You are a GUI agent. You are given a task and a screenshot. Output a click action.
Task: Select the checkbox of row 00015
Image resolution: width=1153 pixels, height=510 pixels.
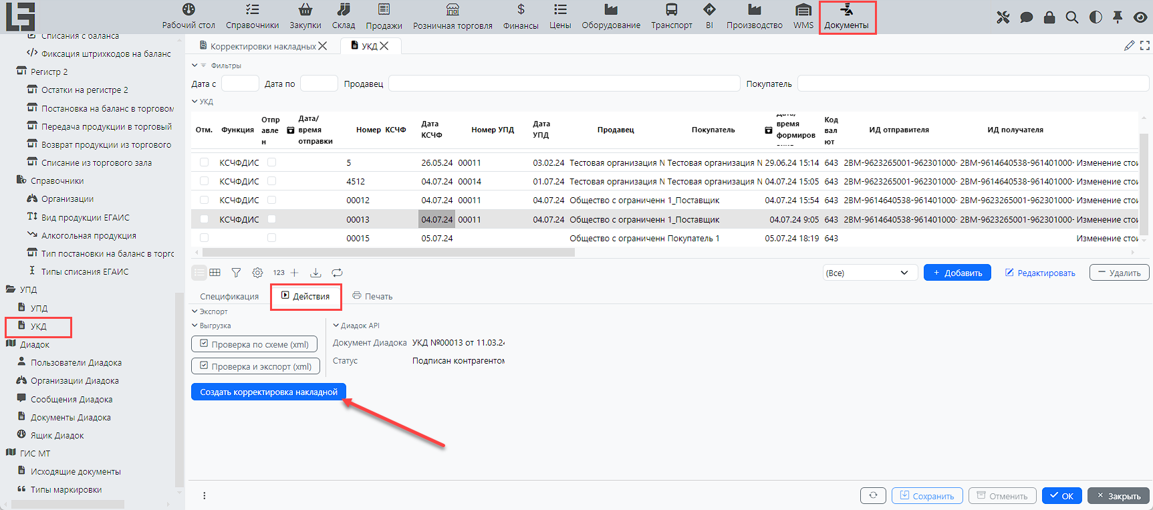[x=205, y=238]
